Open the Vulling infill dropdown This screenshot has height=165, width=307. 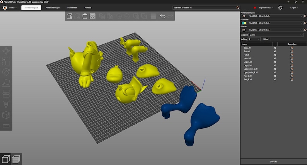pyautogui.click(x=254, y=39)
